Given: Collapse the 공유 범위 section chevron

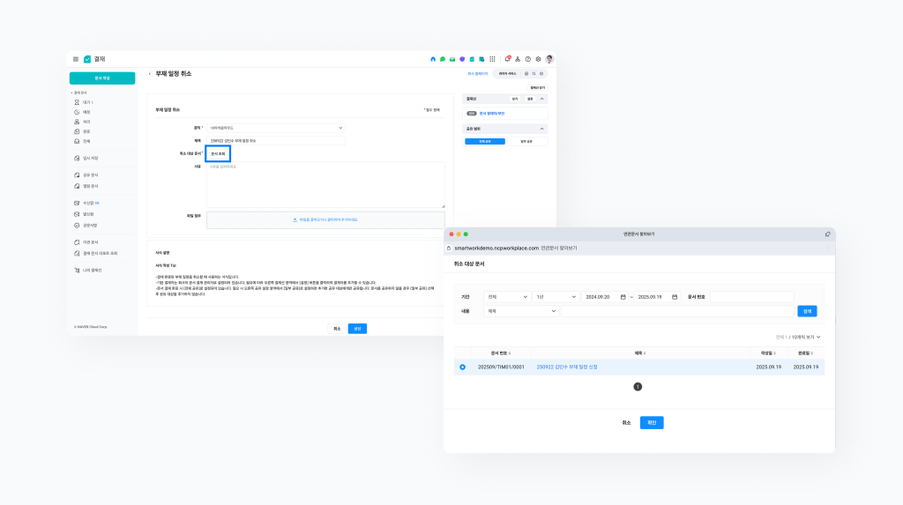Looking at the screenshot, I should tap(542, 129).
